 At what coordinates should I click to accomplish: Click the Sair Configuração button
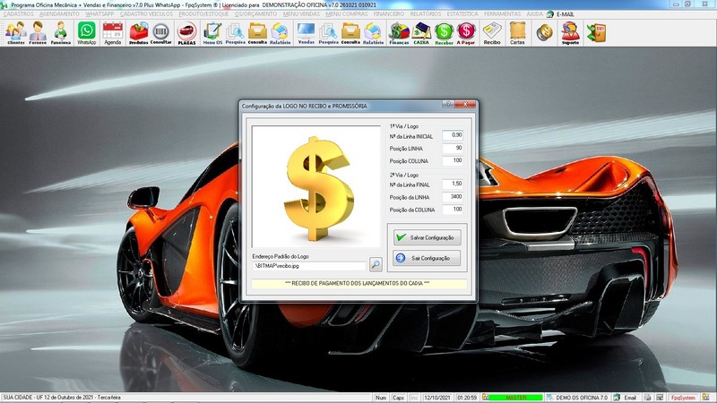pyautogui.click(x=427, y=258)
